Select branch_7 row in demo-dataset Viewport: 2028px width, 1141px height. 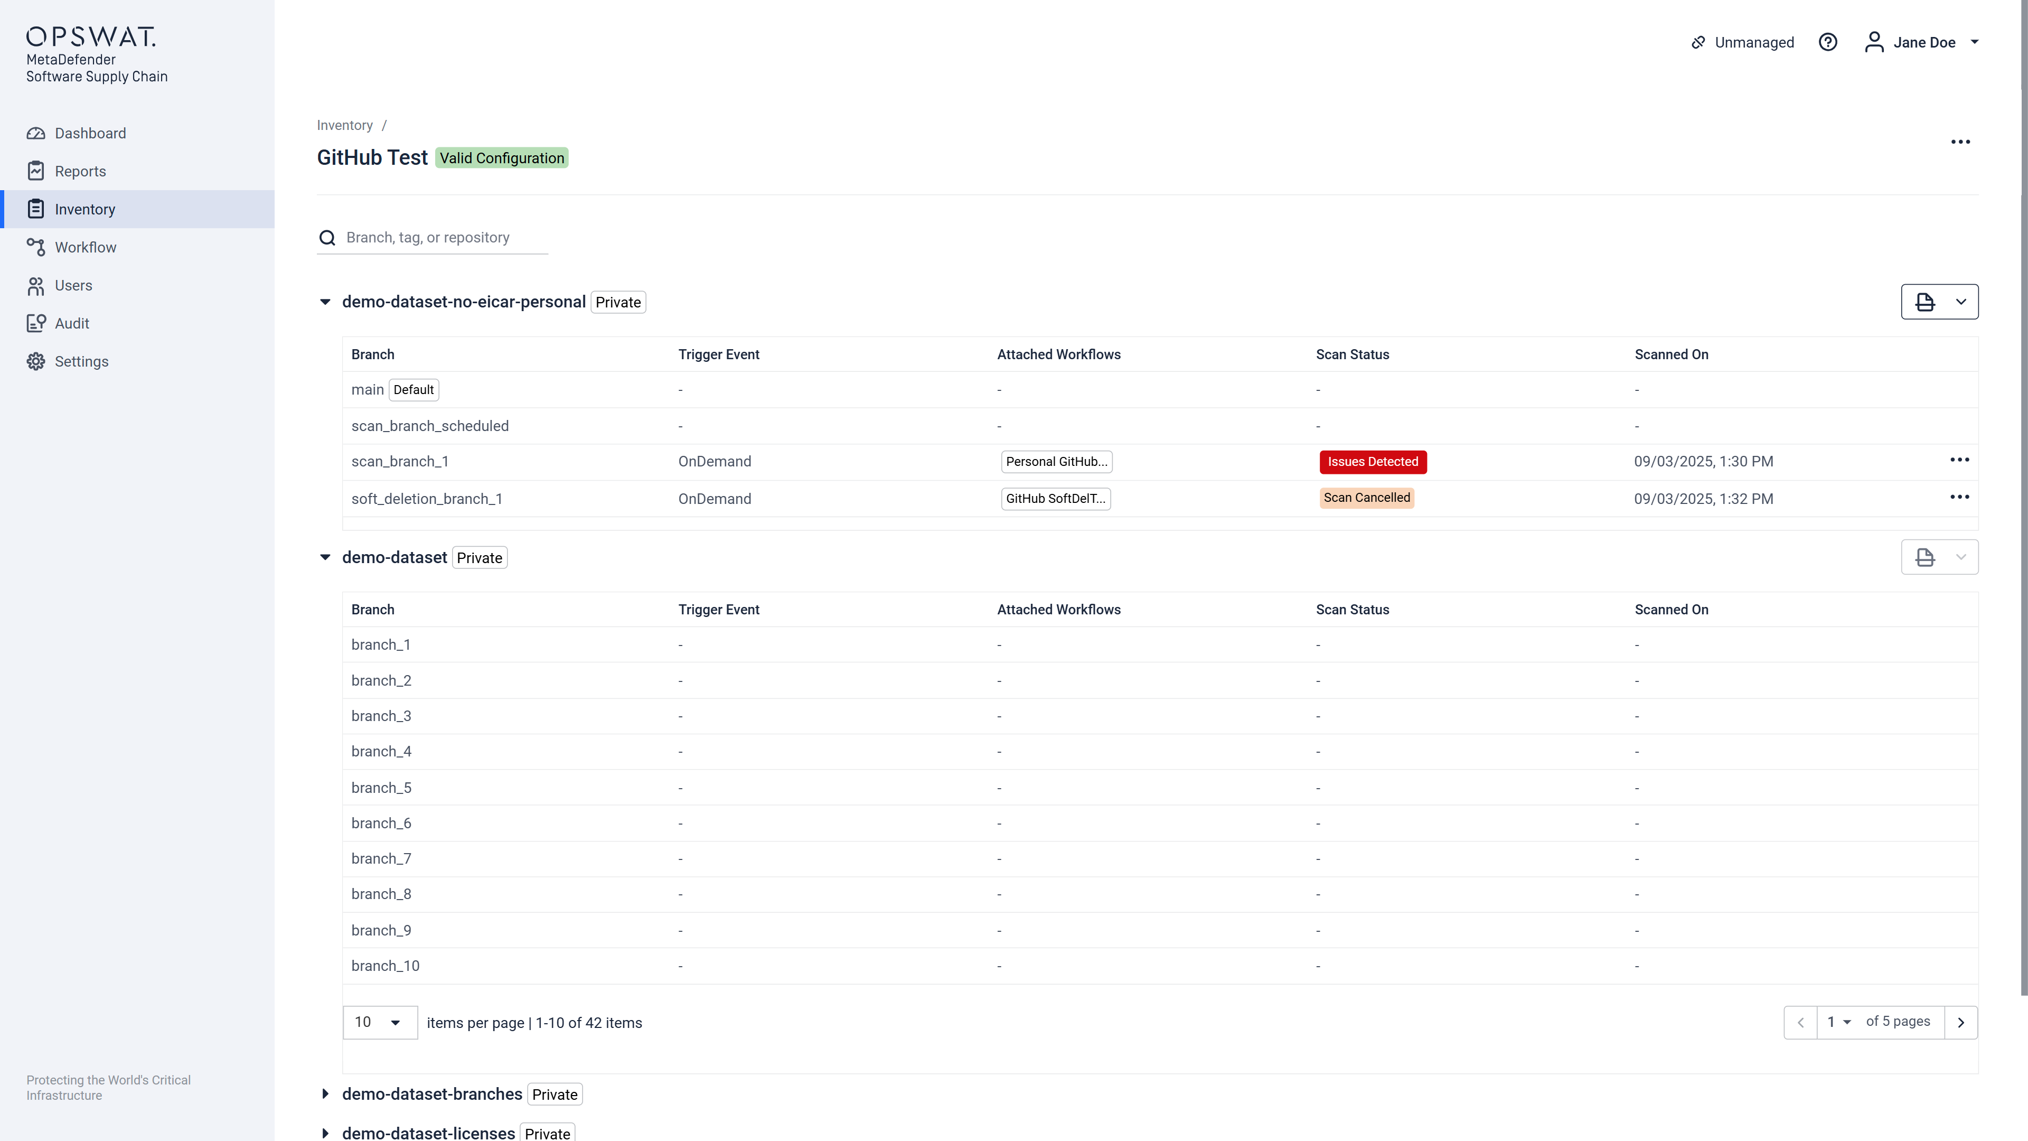(x=1160, y=858)
